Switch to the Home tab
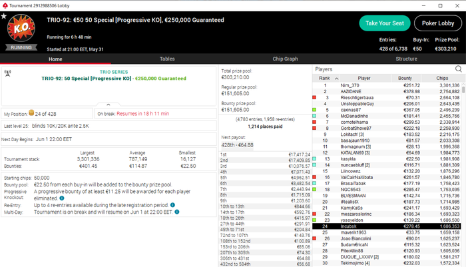This screenshot has height=267, width=466. tap(55, 59)
